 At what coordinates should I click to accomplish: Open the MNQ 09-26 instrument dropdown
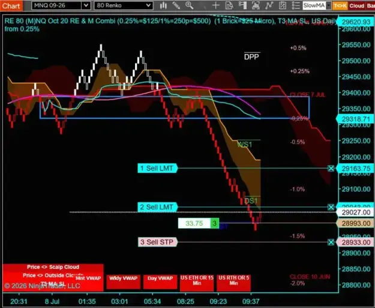(86, 5)
